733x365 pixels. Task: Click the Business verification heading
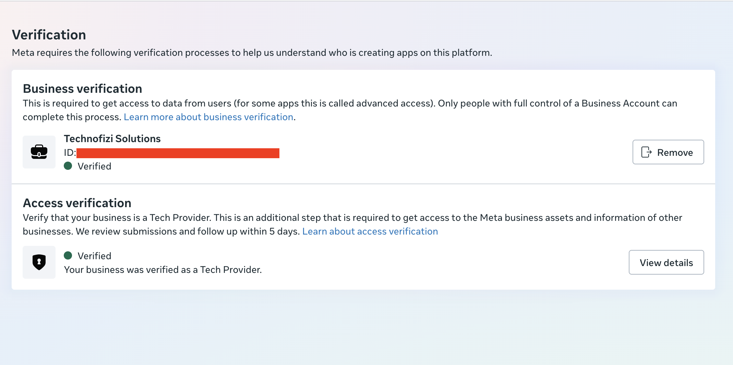coord(82,89)
